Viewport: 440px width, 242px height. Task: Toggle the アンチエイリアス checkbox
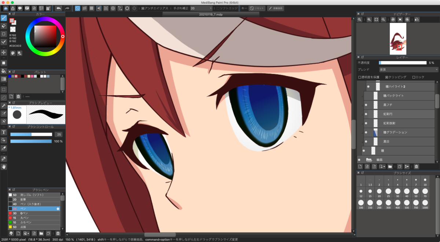click(x=143, y=8)
